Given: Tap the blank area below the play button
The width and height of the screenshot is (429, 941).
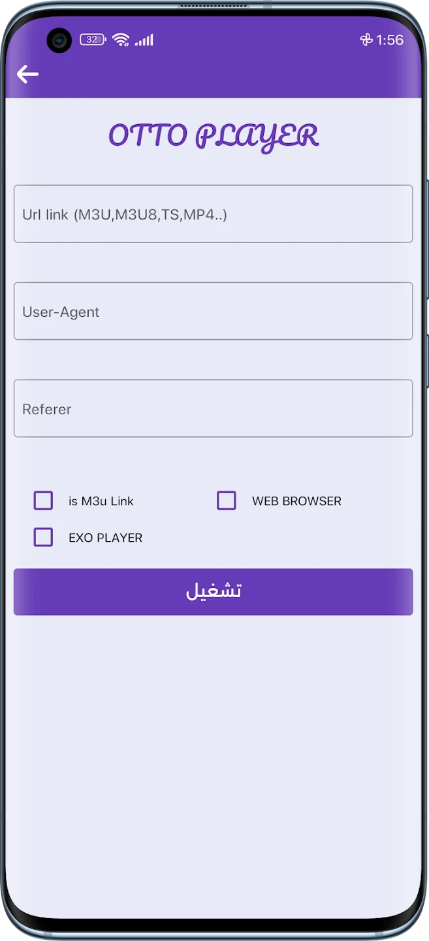Looking at the screenshot, I should (x=213, y=751).
